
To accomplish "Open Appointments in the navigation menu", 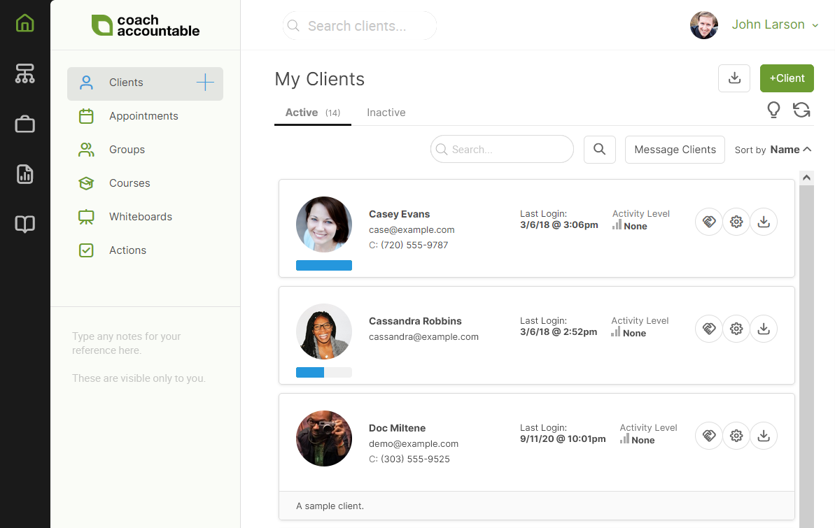I will (143, 115).
